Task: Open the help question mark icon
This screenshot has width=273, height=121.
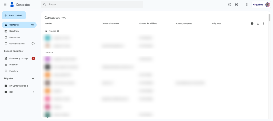Action: pos(230,5)
